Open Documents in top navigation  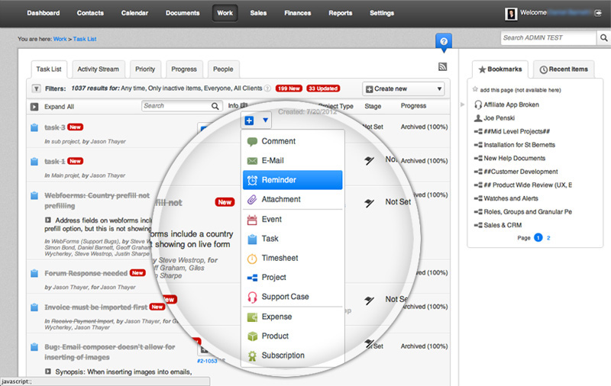(183, 13)
